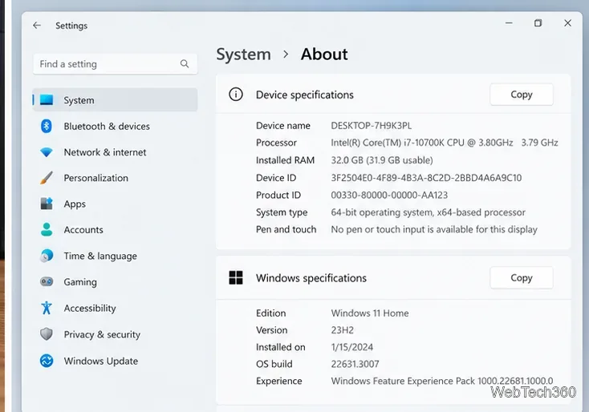Click the System type label
The height and width of the screenshot is (412, 589).
pyautogui.click(x=282, y=212)
